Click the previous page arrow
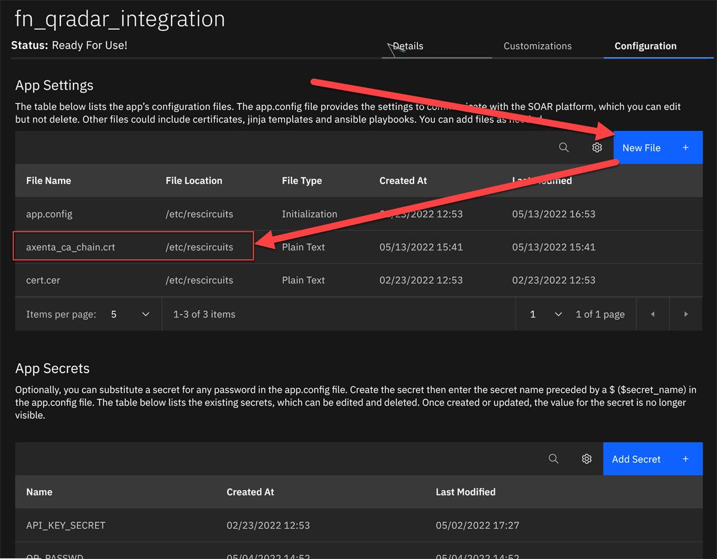This screenshot has width=717, height=559. click(x=652, y=313)
